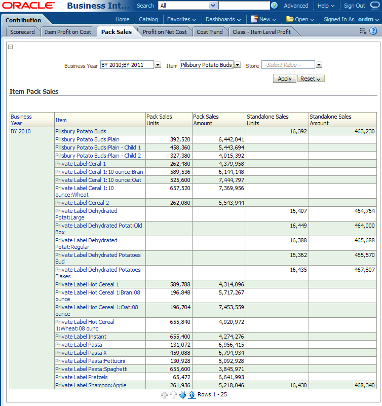Open the Scorecard tab
Image resolution: width=382 pixels, height=406 pixels.
coord(22,32)
